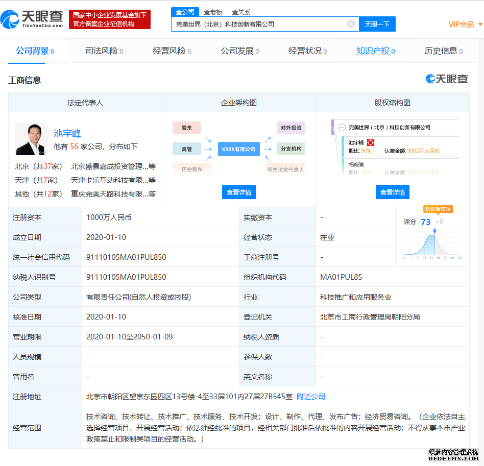The width and height of the screenshot is (484, 466).
Task: Click the +3 score bonus tag
Action: pos(439,222)
